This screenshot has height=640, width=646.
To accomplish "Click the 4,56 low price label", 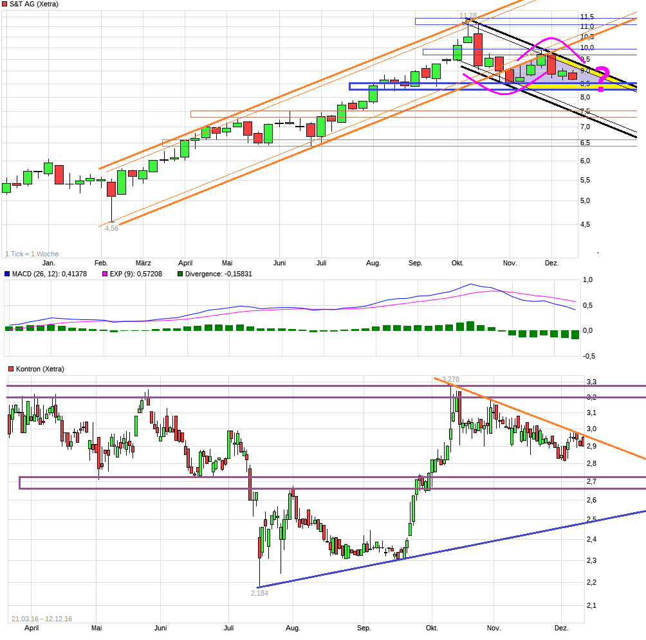I will pos(111,228).
